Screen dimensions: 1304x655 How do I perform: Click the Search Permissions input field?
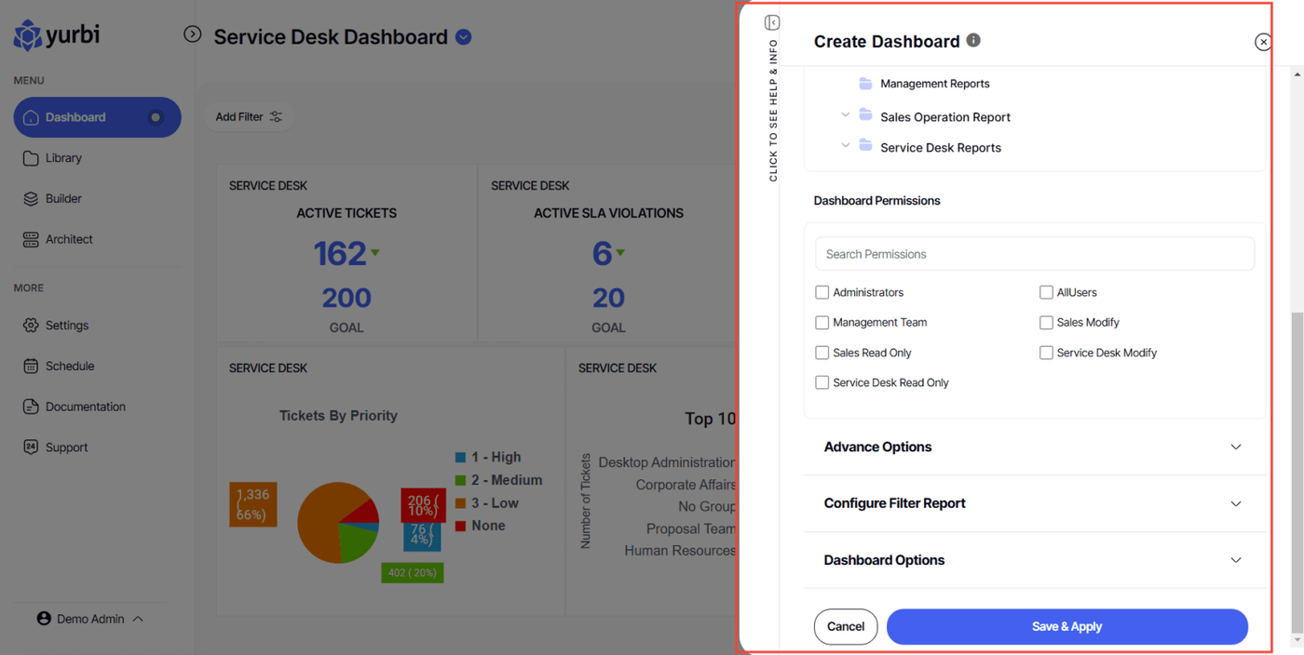click(1034, 254)
